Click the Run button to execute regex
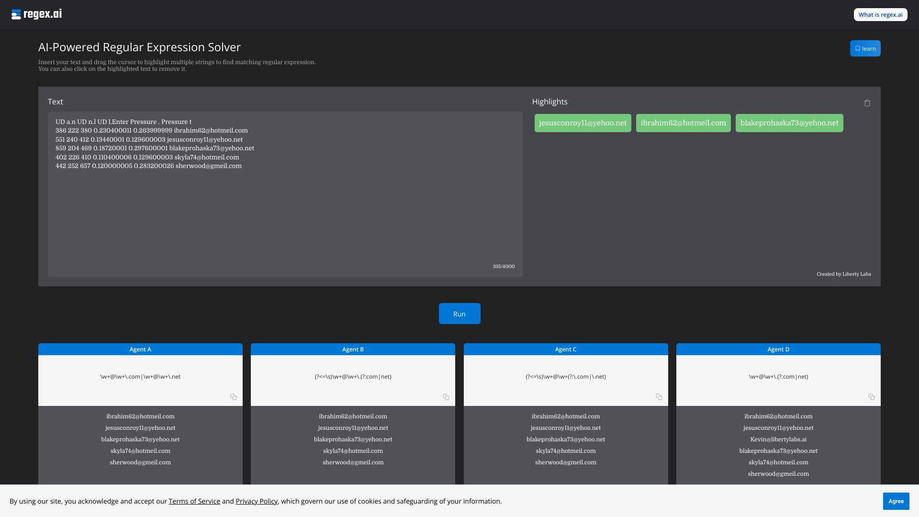Viewport: 919px width, 517px height. coord(459,314)
